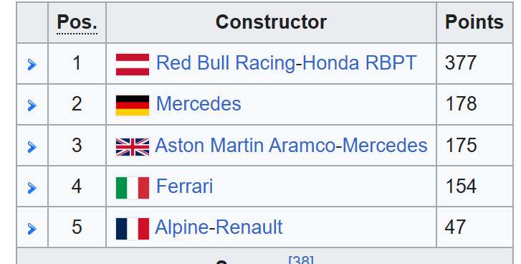521x264 pixels.
Task: Follow the citation reference 38 link
Action: (301, 260)
